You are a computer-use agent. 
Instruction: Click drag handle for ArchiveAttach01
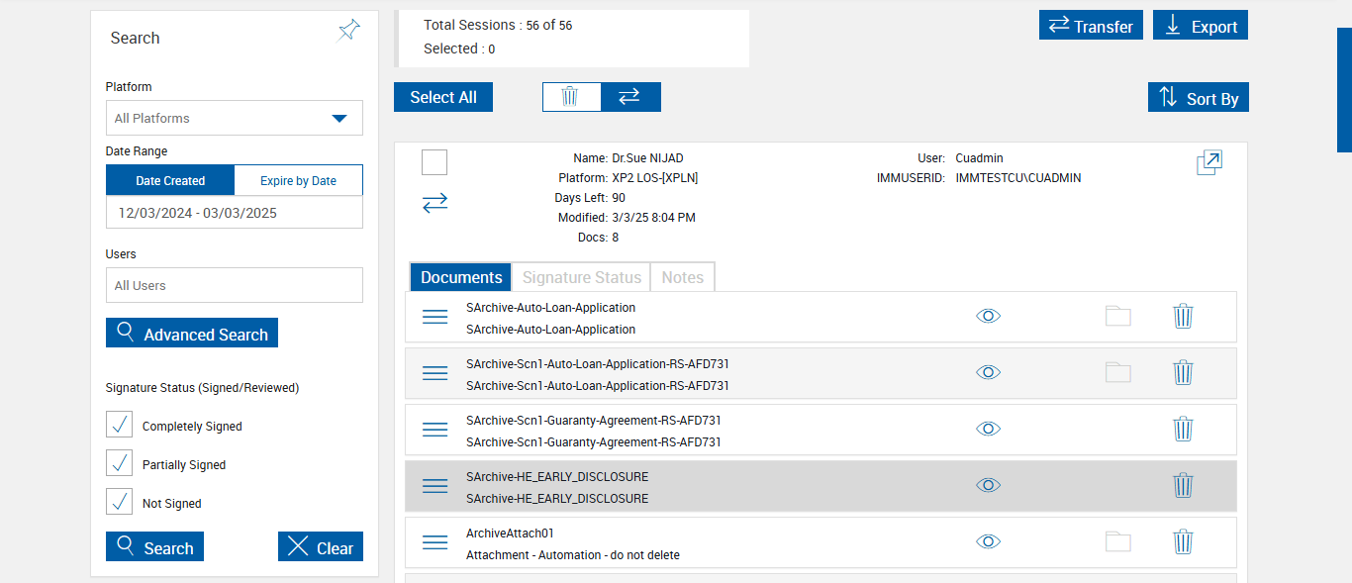(x=435, y=542)
